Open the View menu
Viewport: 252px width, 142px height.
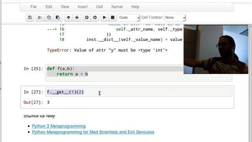pyautogui.click(x=65, y=7)
